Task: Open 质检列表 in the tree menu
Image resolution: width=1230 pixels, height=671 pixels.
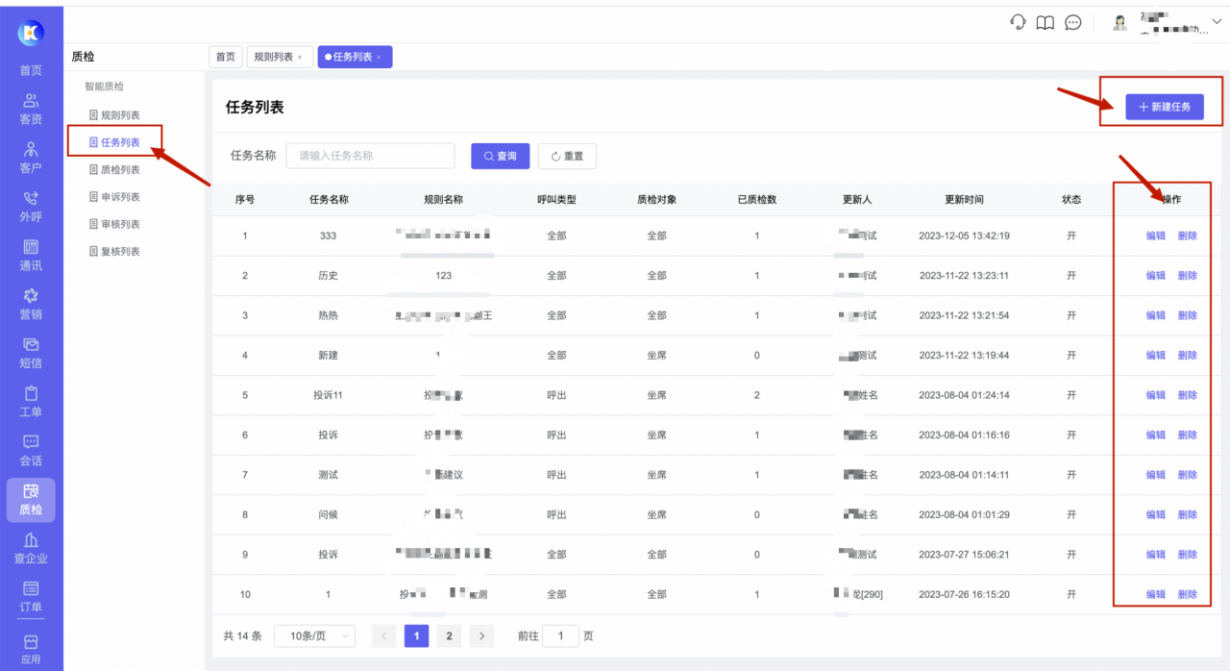Action: [114, 169]
